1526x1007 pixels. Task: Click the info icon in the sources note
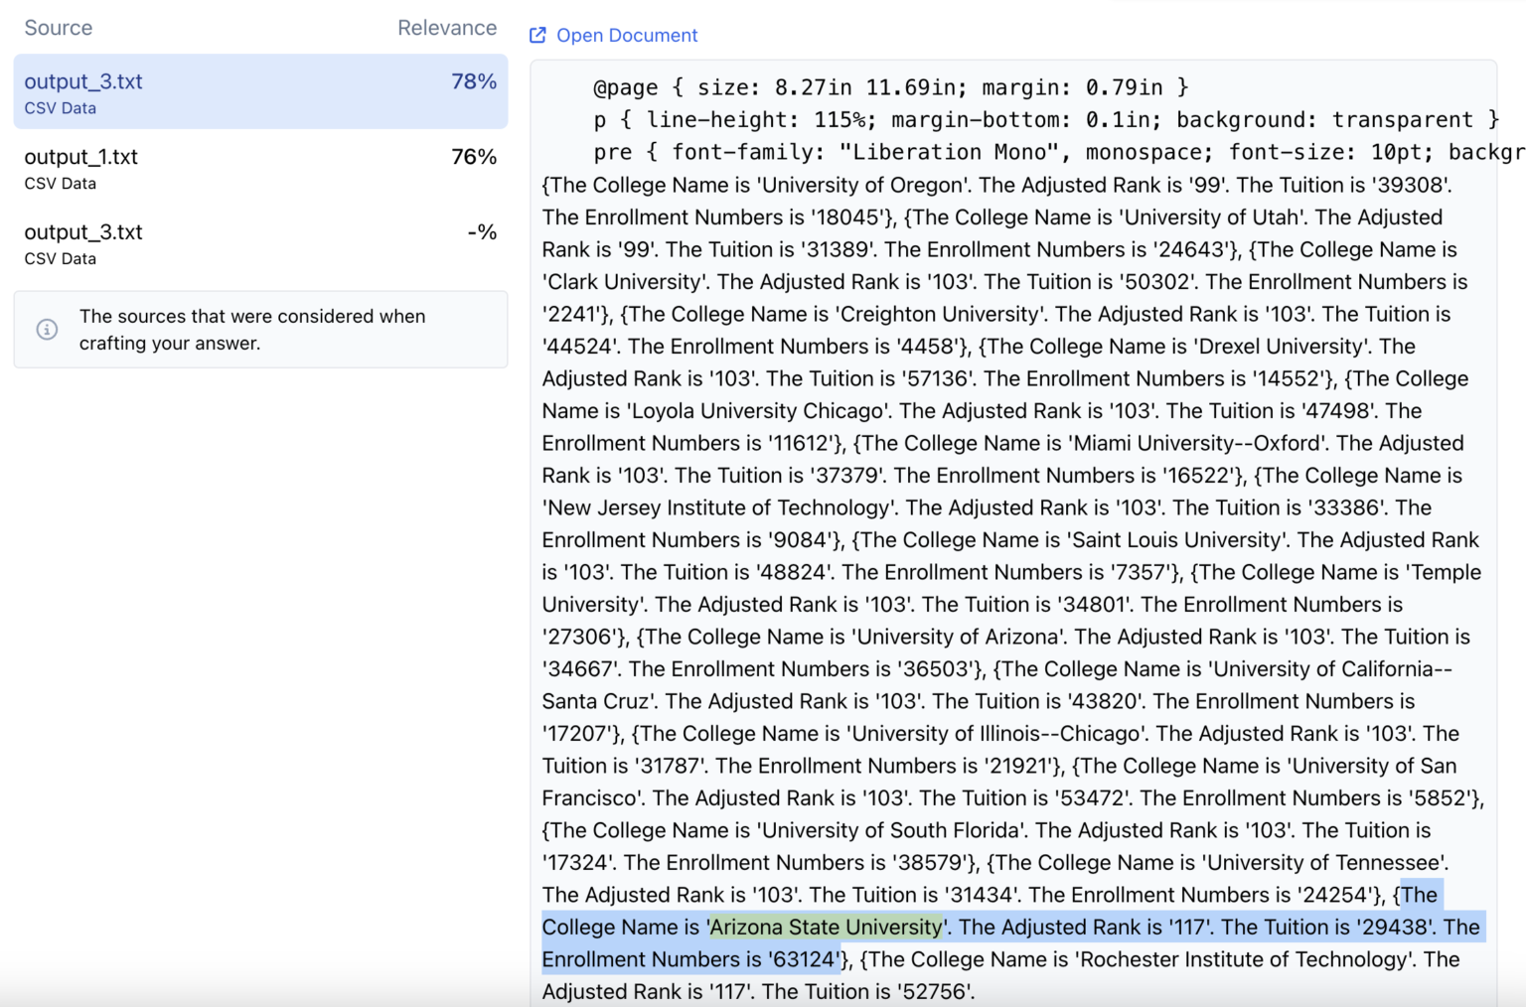(x=47, y=330)
